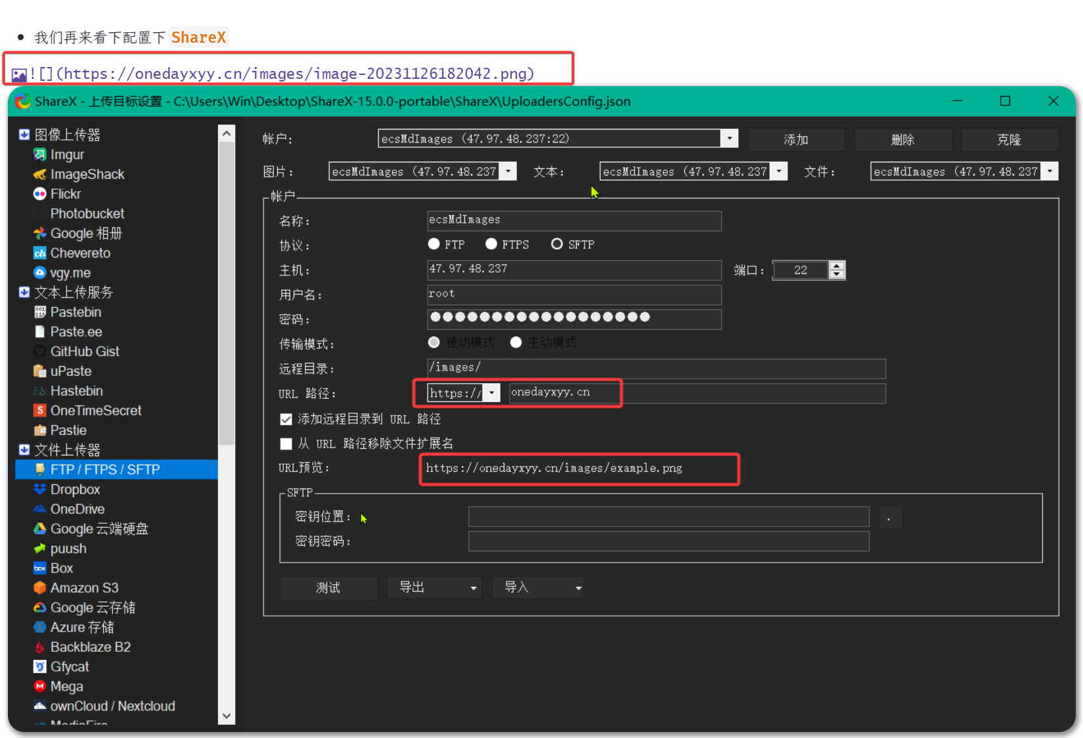Select FTP / FTPS / SFTP in the list
This screenshot has height=738, width=1083.
click(x=116, y=470)
